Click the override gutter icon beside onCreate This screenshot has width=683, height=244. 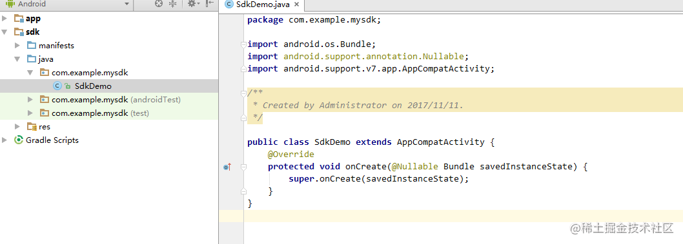click(227, 167)
